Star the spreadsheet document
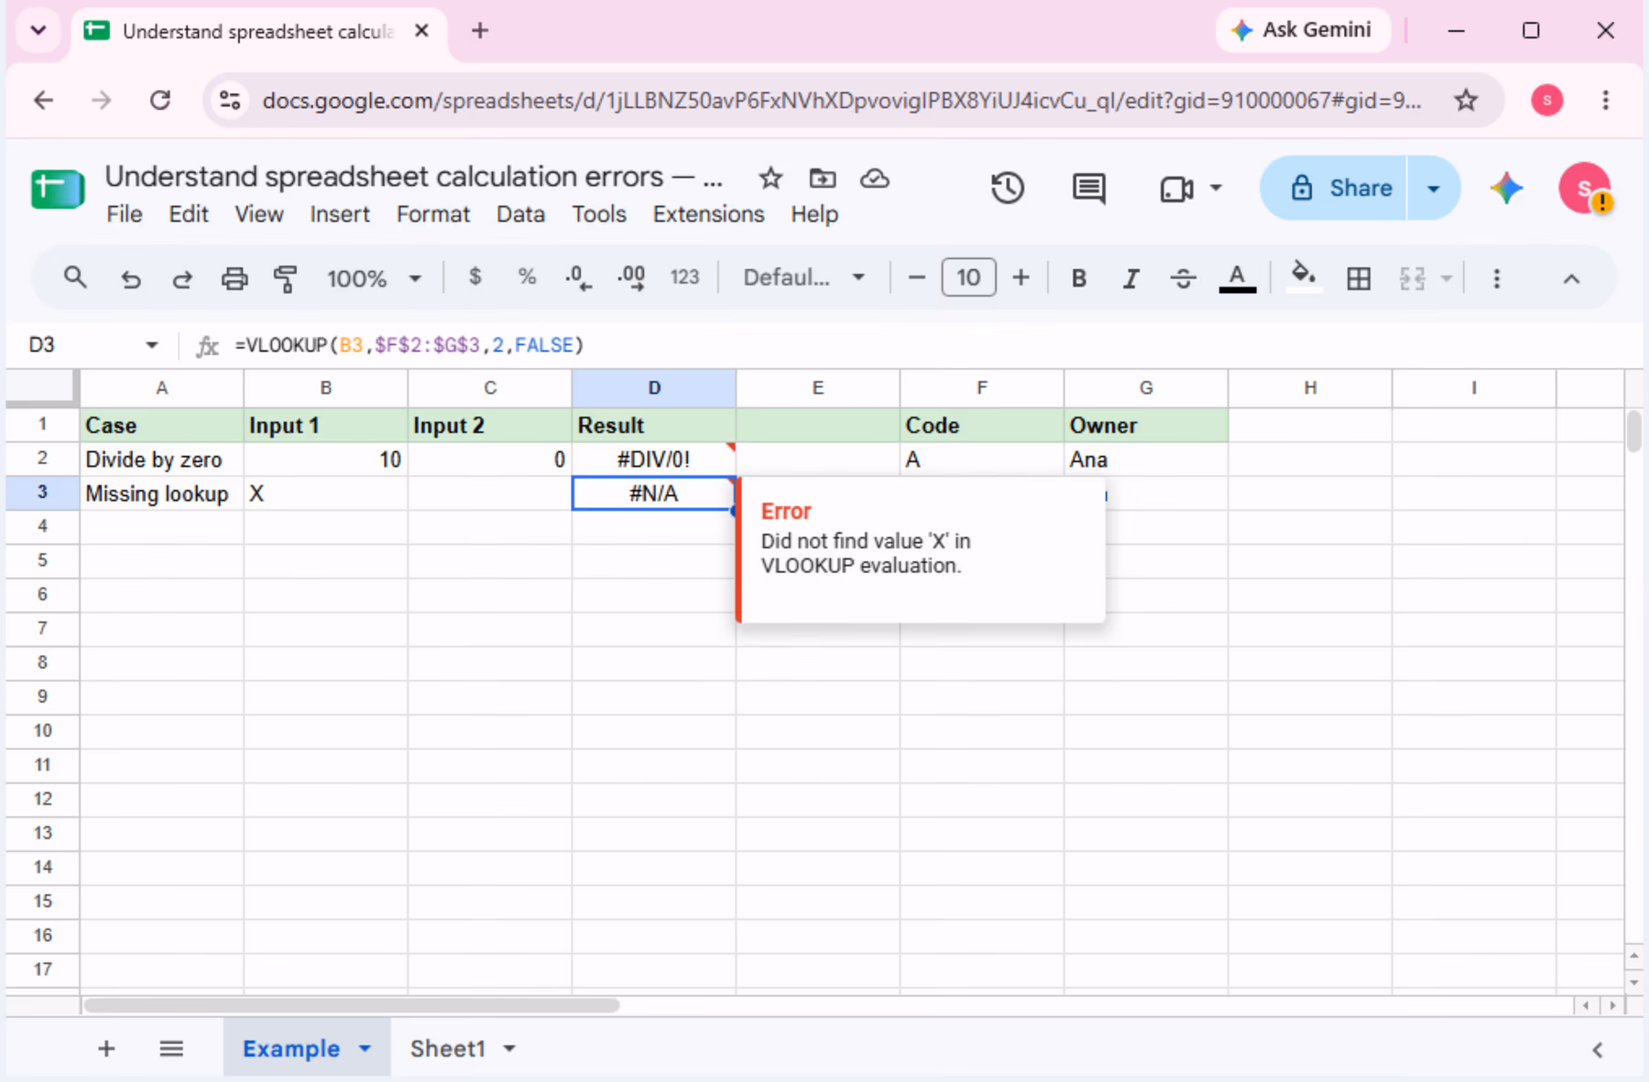 (x=770, y=178)
